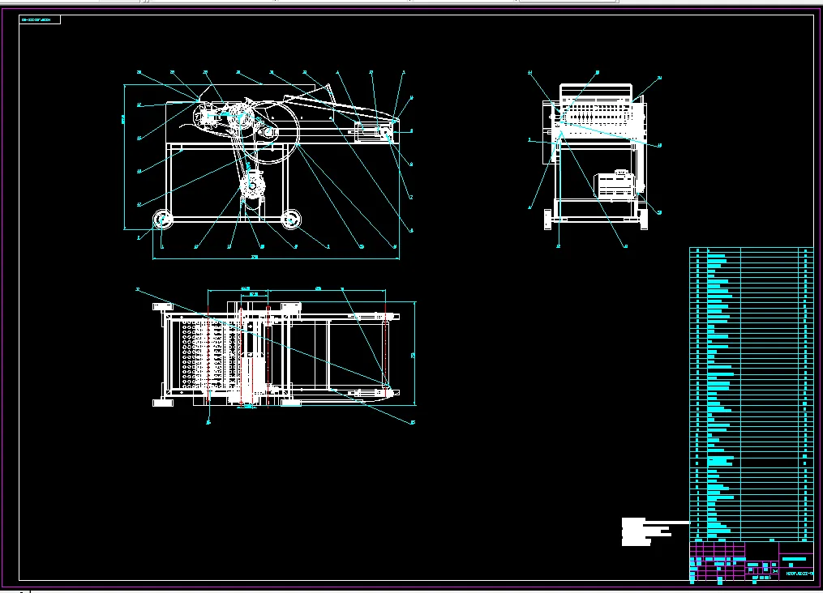This screenshot has width=823, height=593.
Task: Select the vertical dimension right of the plan view
Action: pos(414,354)
